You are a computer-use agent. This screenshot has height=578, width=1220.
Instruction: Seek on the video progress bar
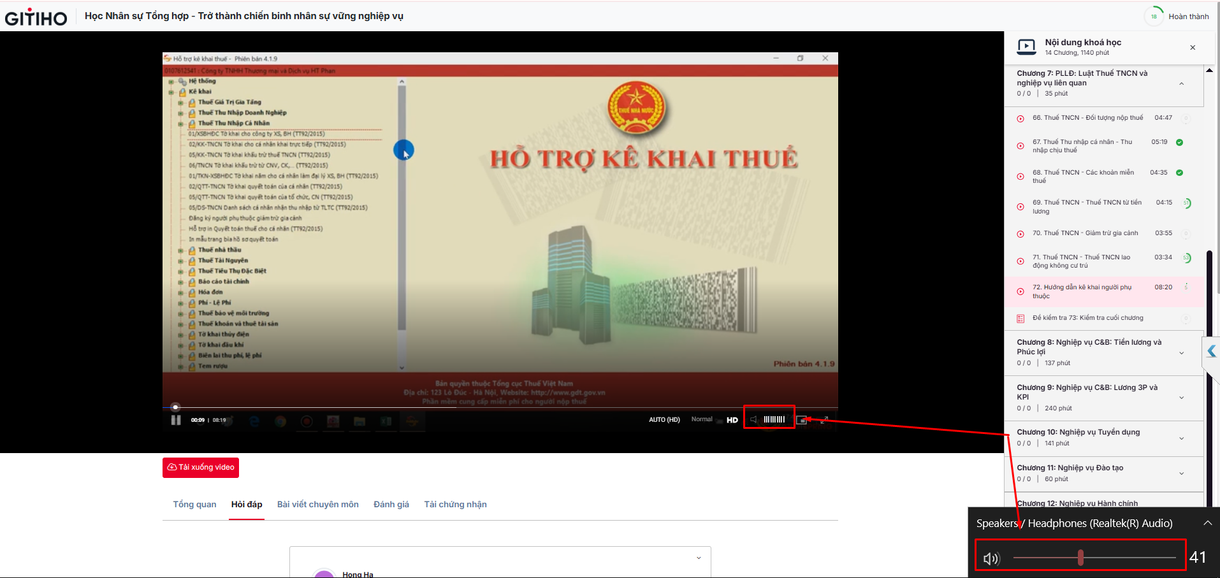500,407
